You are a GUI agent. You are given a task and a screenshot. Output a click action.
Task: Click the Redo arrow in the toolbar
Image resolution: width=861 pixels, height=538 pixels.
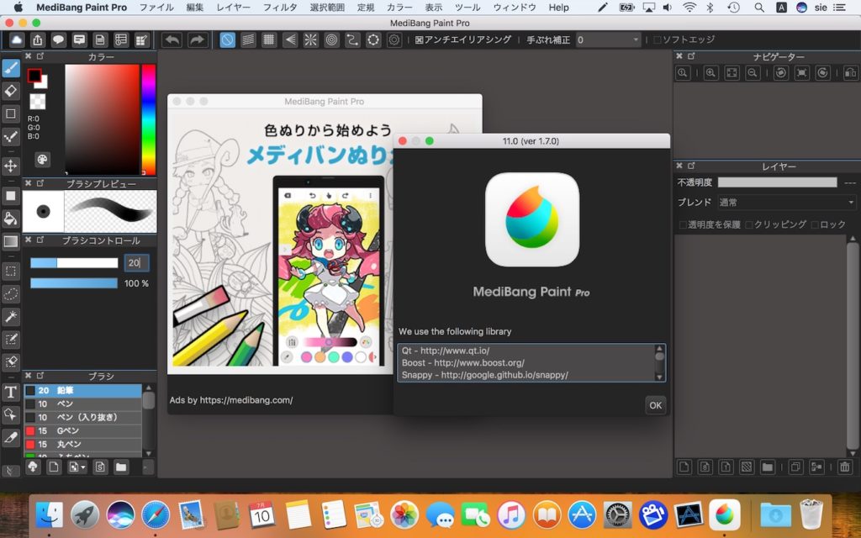pyautogui.click(x=197, y=40)
